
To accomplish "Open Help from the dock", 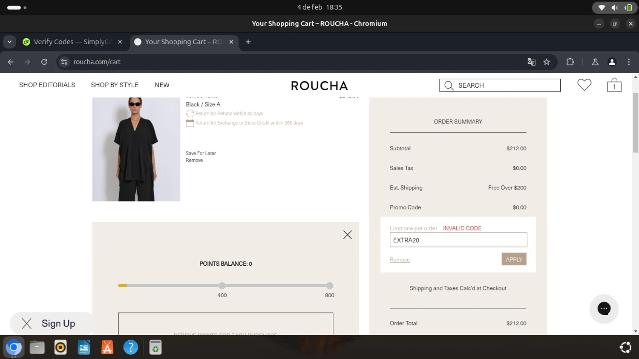I will click(131, 348).
